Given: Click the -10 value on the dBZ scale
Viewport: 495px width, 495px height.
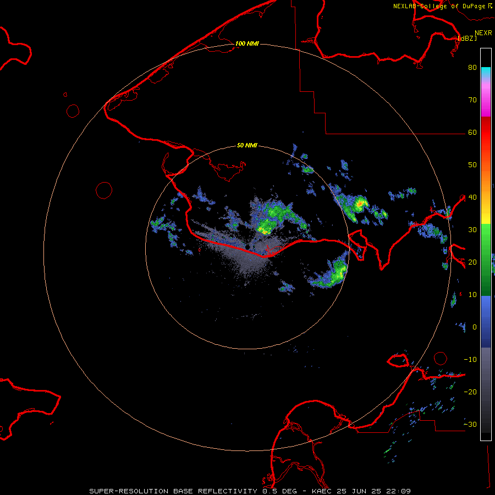Looking at the screenshot, I should 470,360.
